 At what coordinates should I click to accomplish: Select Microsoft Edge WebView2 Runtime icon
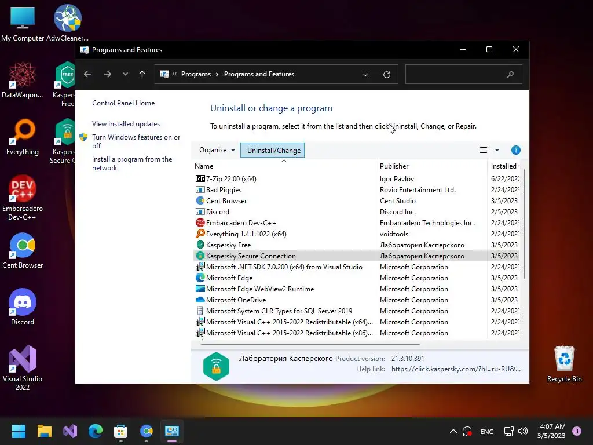200,289
